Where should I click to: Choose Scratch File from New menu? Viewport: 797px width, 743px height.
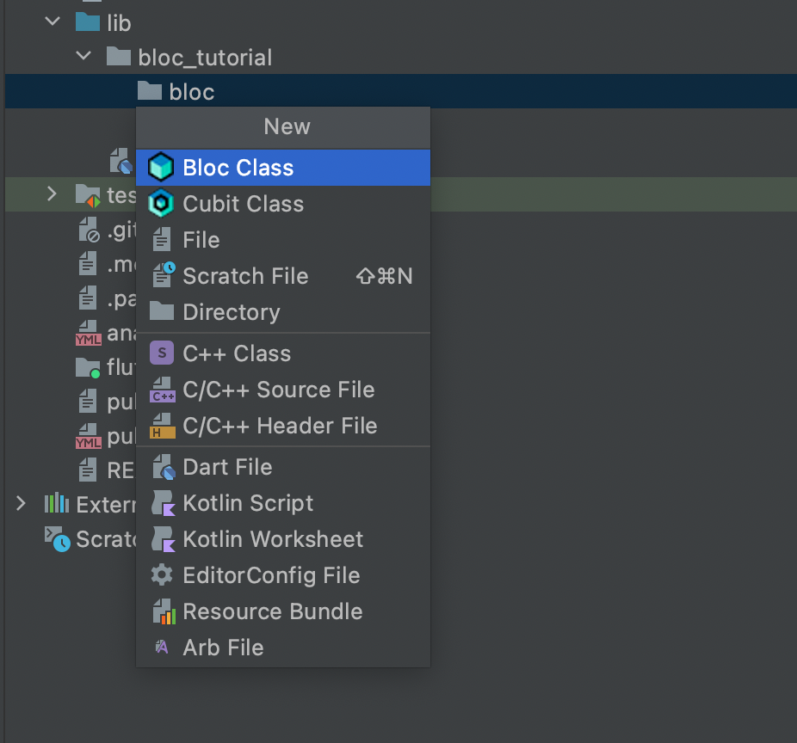coord(245,276)
